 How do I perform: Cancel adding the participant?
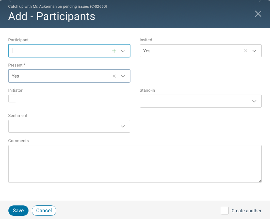44,211
